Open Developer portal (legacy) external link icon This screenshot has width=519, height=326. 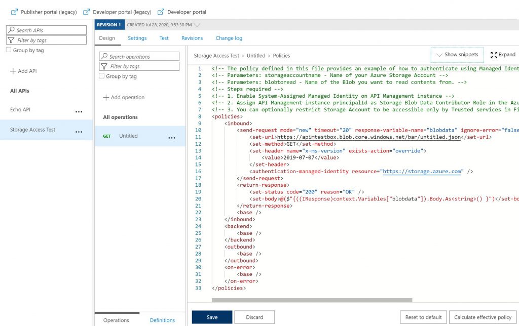point(86,12)
